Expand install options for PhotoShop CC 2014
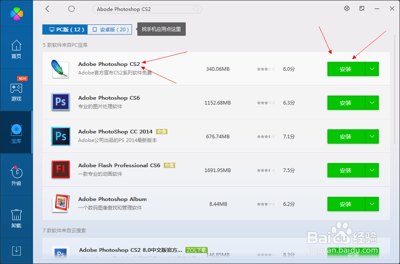This screenshot has height=264, width=400. [x=372, y=137]
